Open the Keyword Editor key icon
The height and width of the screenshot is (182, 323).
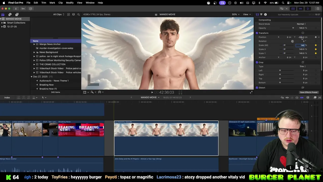point(23,9)
